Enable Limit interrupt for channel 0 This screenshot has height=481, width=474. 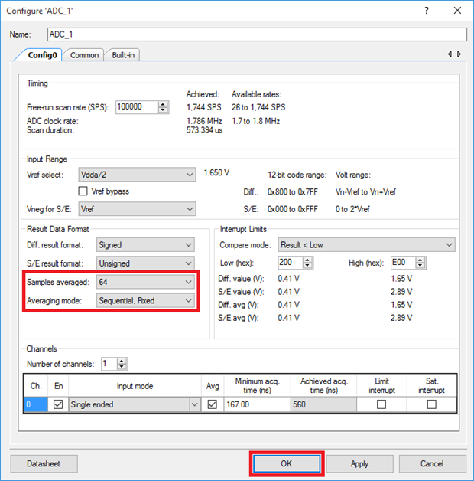point(381,404)
